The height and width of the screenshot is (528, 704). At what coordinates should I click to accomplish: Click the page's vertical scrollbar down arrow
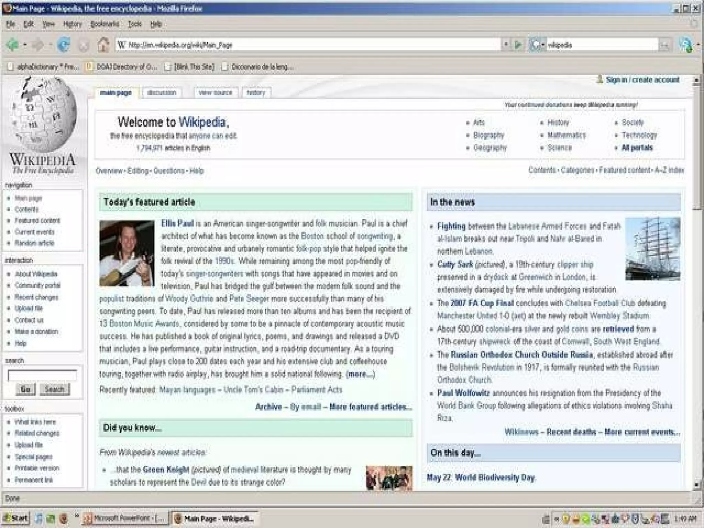696,485
